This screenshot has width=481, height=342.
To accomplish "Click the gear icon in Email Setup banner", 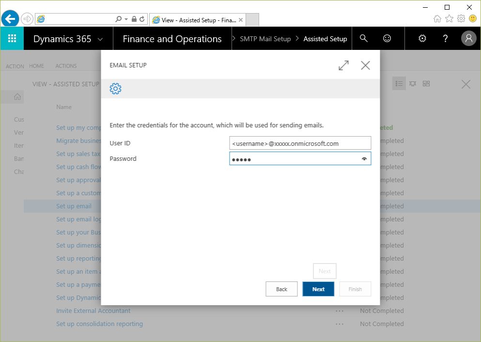I will click(x=115, y=89).
